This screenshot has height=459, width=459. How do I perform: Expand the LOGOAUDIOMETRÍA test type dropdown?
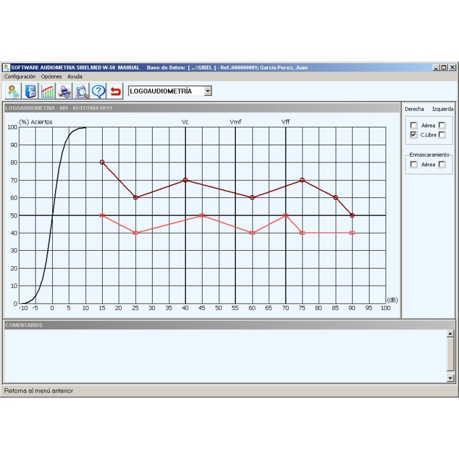click(208, 91)
